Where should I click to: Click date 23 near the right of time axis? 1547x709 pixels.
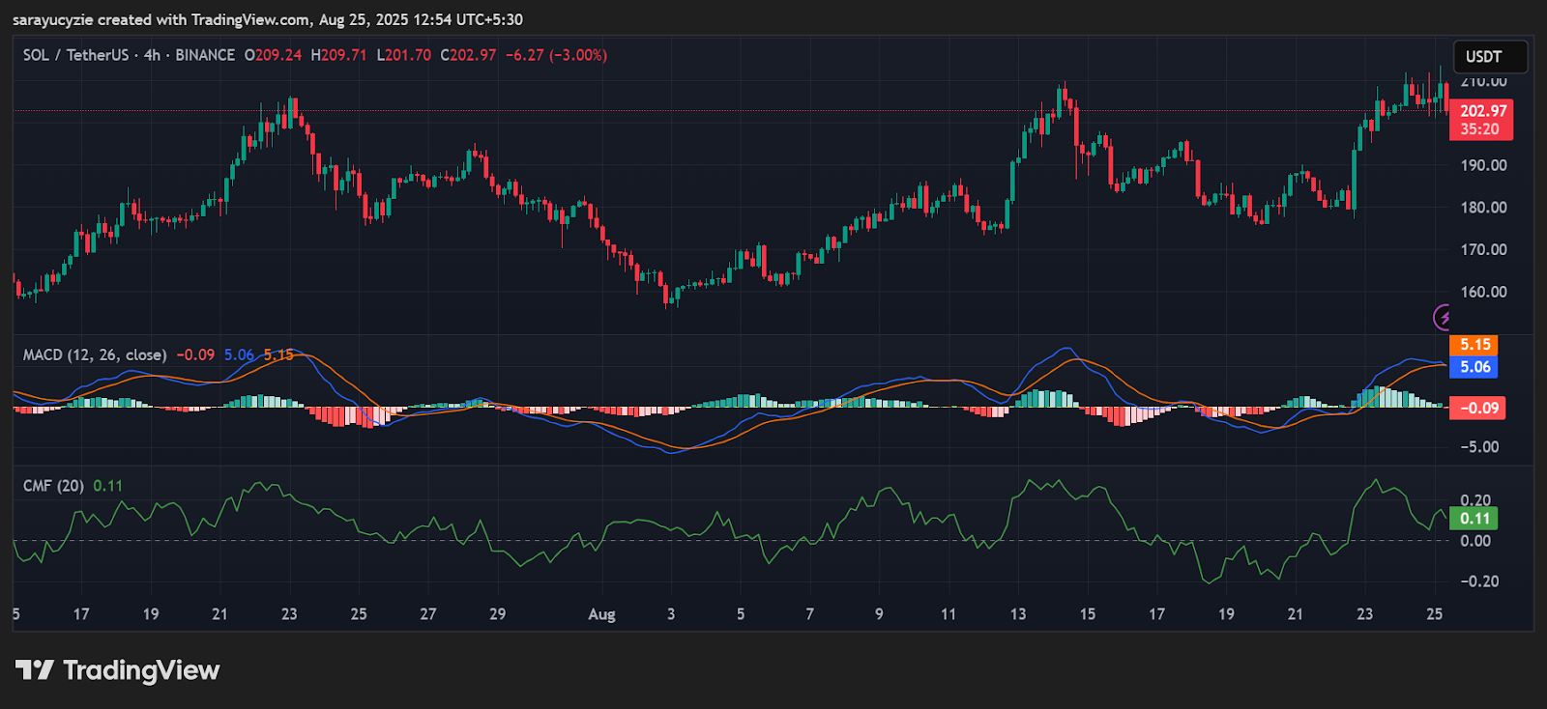1364,614
